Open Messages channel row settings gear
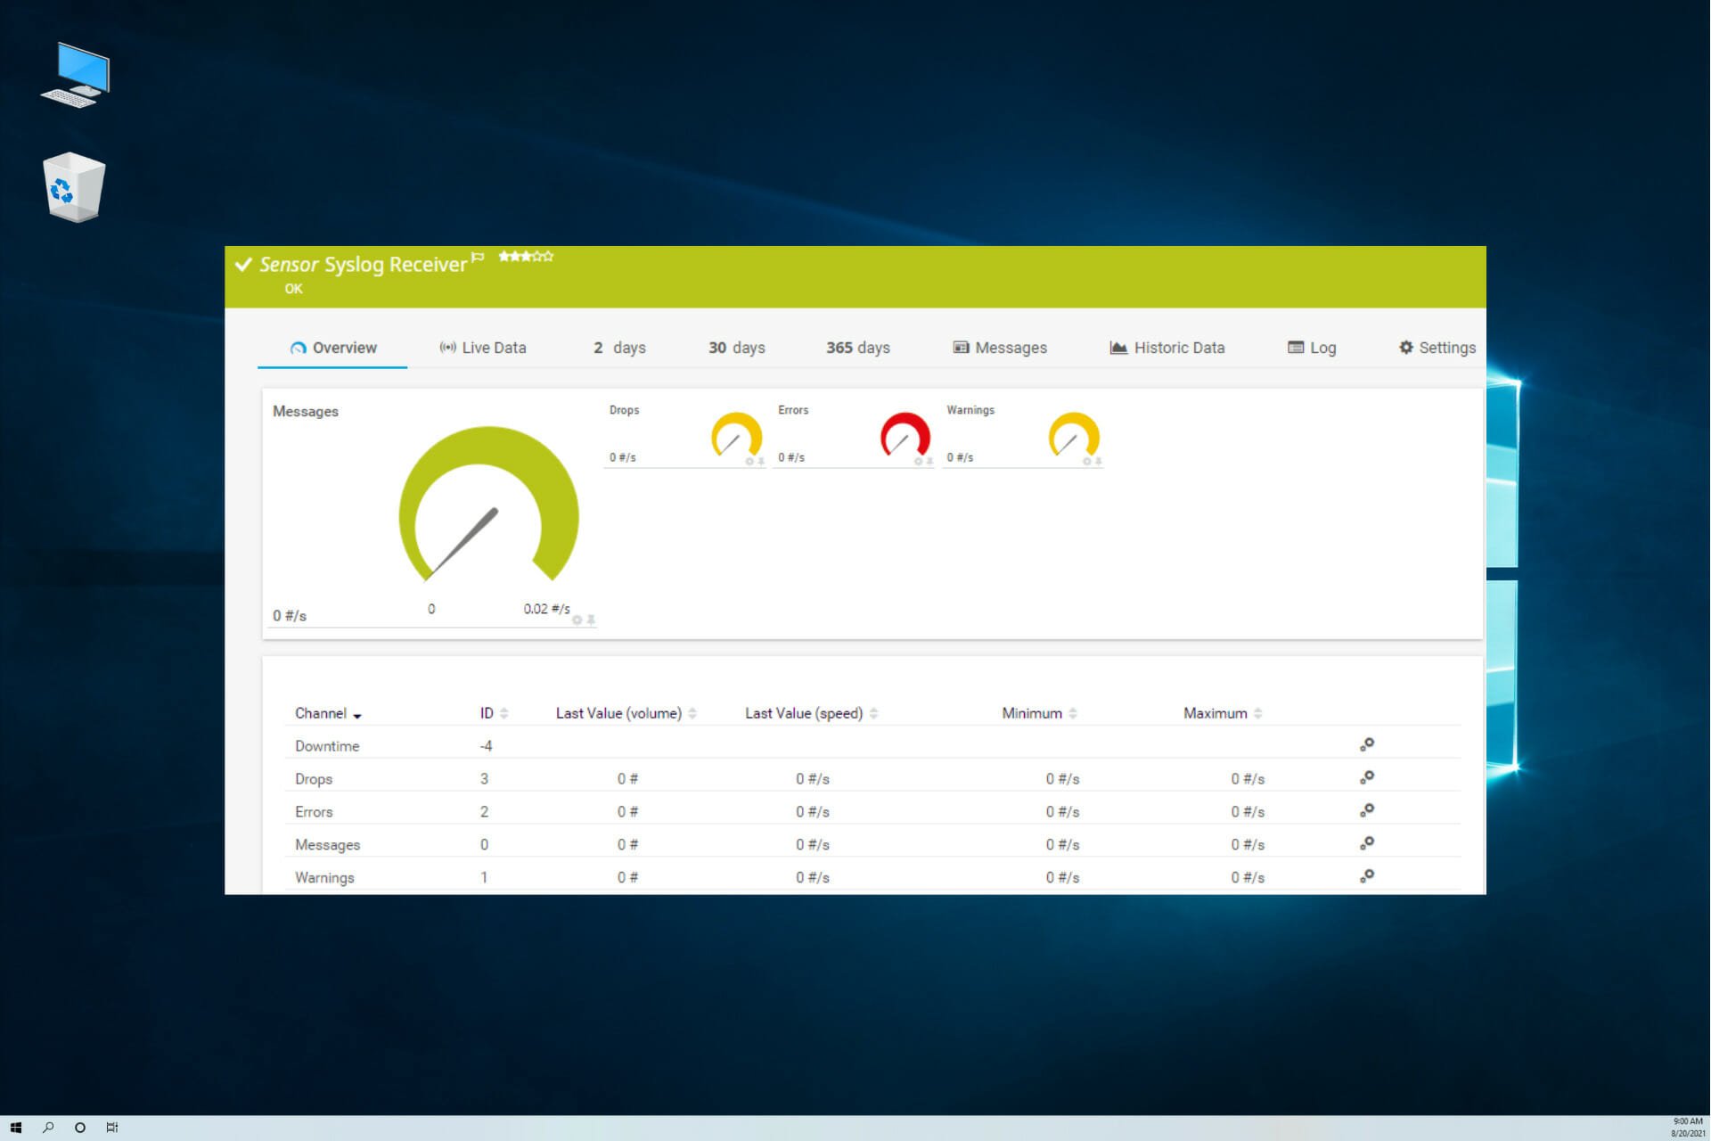This screenshot has height=1141, width=1711. (x=1367, y=843)
